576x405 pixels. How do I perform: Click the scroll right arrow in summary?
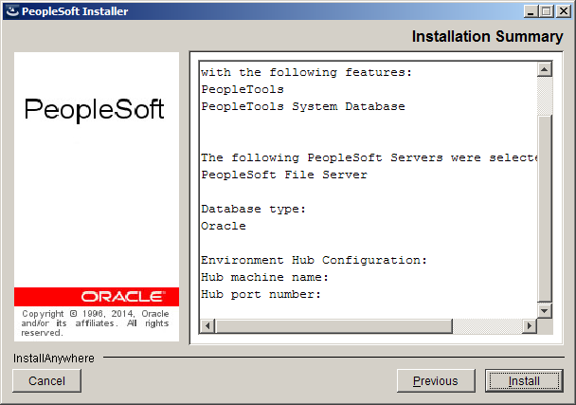(530, 326)
